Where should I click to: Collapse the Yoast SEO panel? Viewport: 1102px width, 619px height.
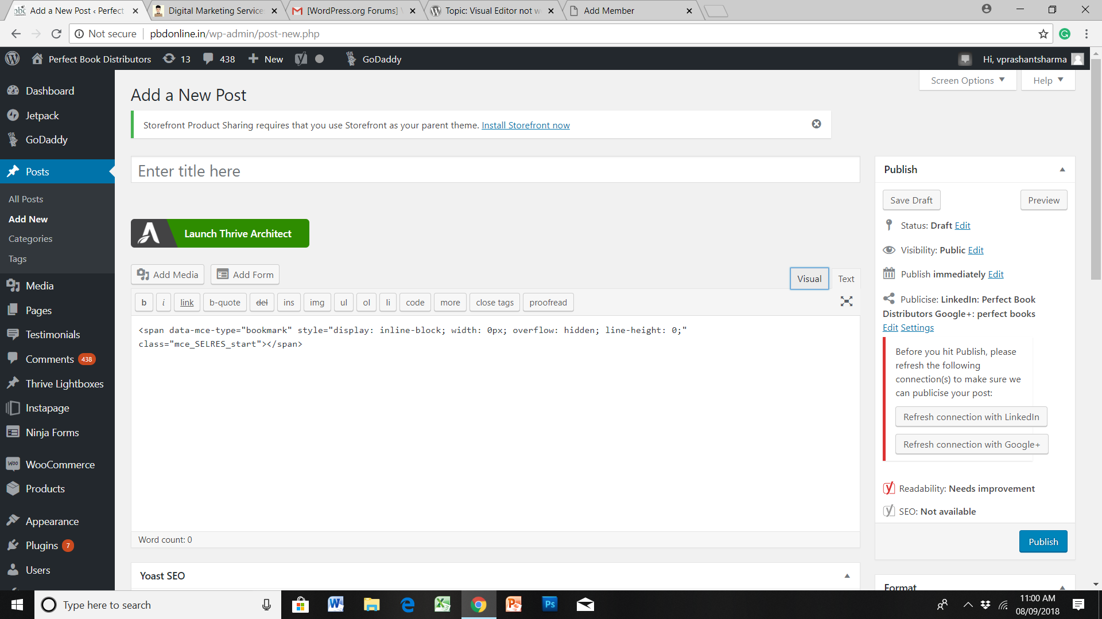coord(847,576)
